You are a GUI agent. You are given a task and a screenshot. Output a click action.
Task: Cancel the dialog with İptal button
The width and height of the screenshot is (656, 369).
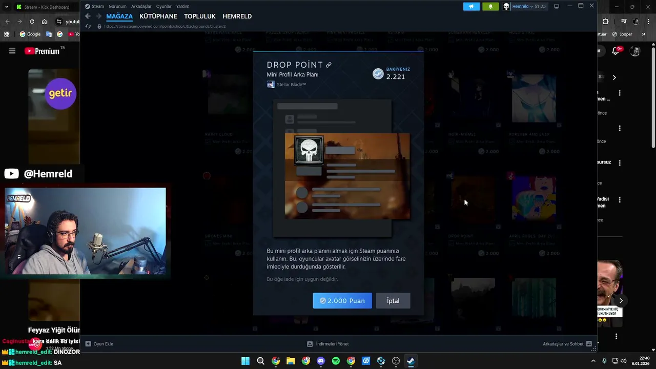393,301
